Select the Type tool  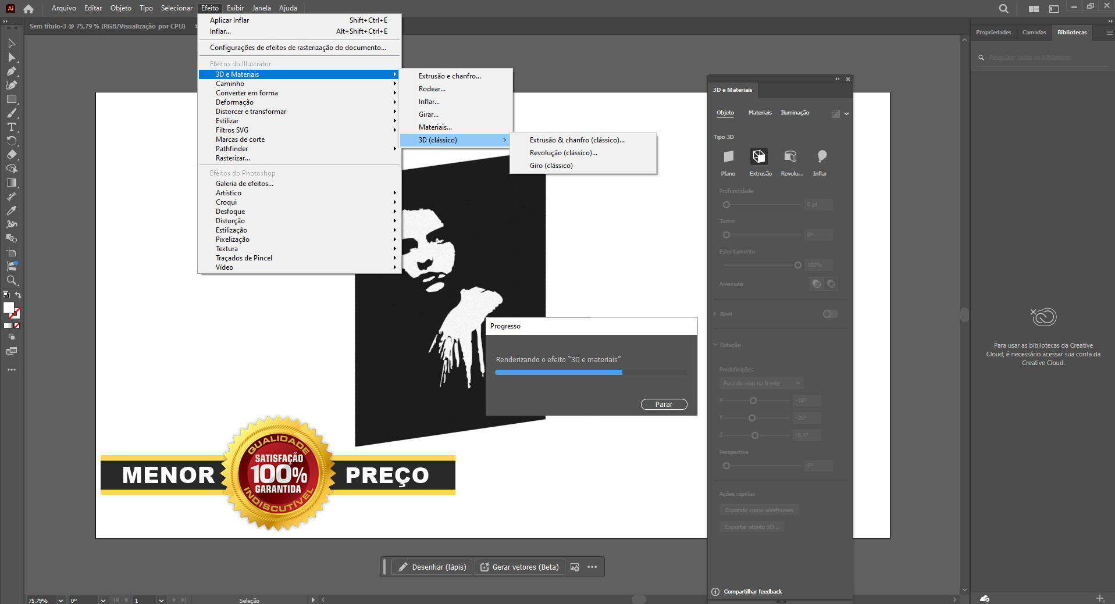point(12,127)
